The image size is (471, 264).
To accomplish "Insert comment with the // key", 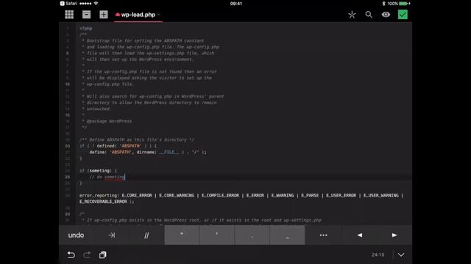I will 146,235.
